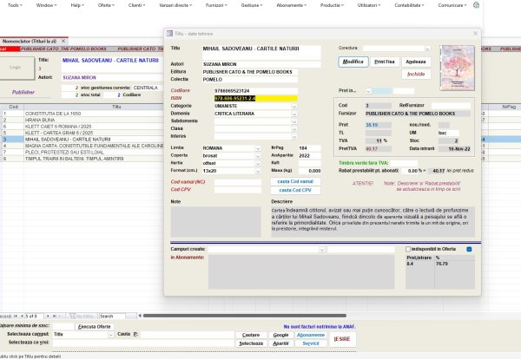Click the Modifica button

tap(353, 62)
